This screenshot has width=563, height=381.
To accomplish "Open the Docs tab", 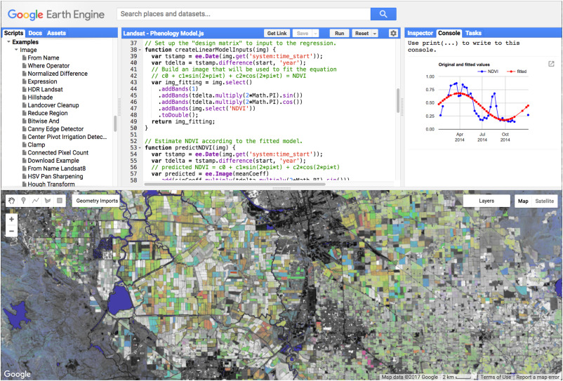I will click(x=35, y=33).
